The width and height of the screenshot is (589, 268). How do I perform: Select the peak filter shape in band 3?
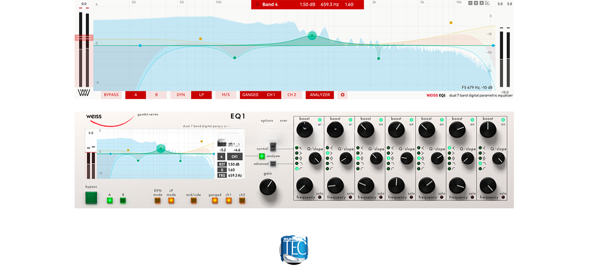358,158
